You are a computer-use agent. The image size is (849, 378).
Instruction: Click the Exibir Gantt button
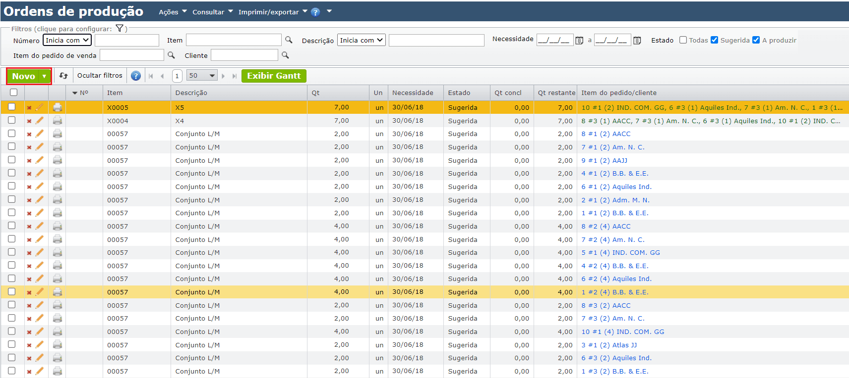click(274, 76)
